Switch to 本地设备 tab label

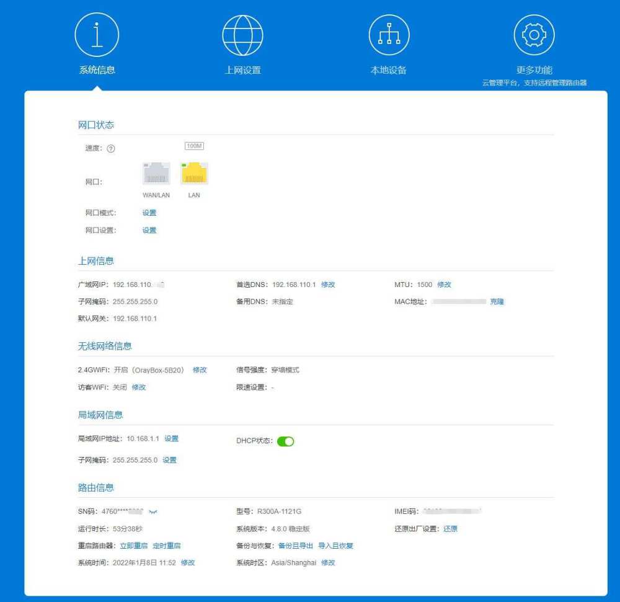tap(388, 70)
